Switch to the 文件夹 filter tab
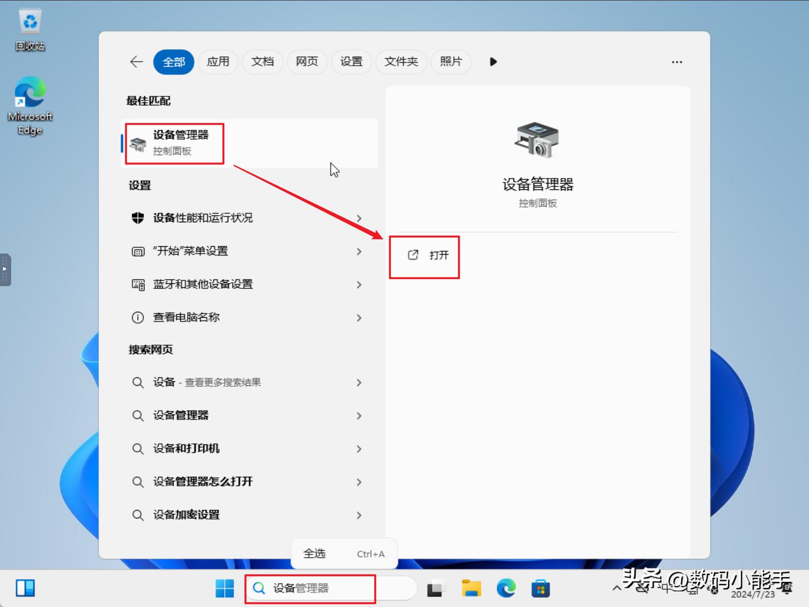This screenshot has width=809, height=607. coord(401,62)
